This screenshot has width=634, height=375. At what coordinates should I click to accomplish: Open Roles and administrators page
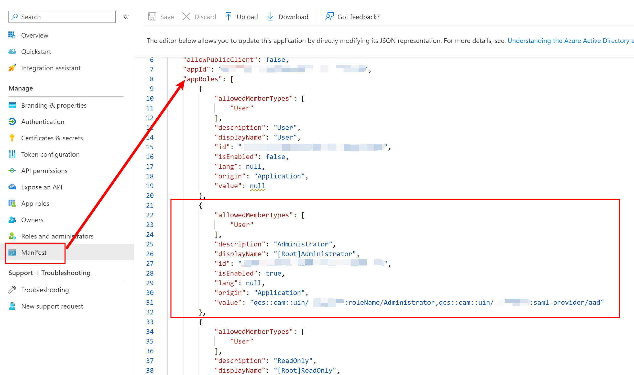click(57, 236)
